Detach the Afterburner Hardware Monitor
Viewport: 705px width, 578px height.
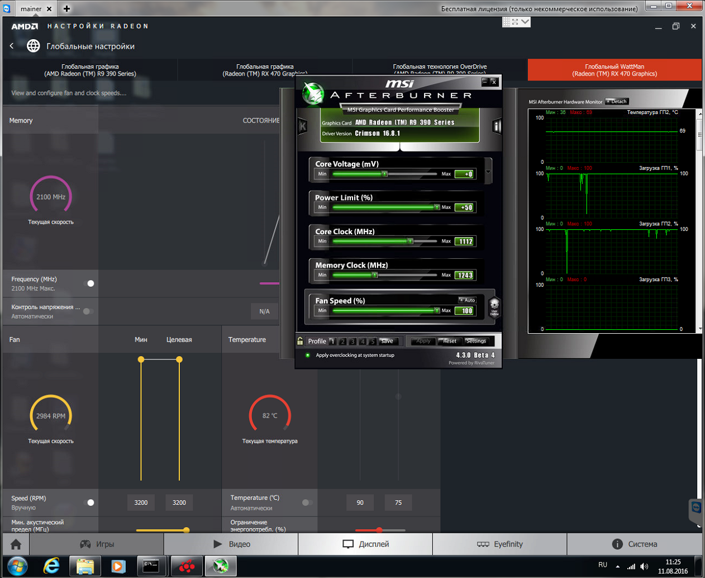pyautogui.click(x=617, y=101)
